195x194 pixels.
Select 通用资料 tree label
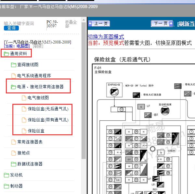(x=19, y=54)
